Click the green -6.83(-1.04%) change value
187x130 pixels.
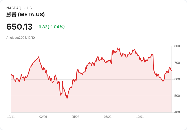(x=51, y=27)
